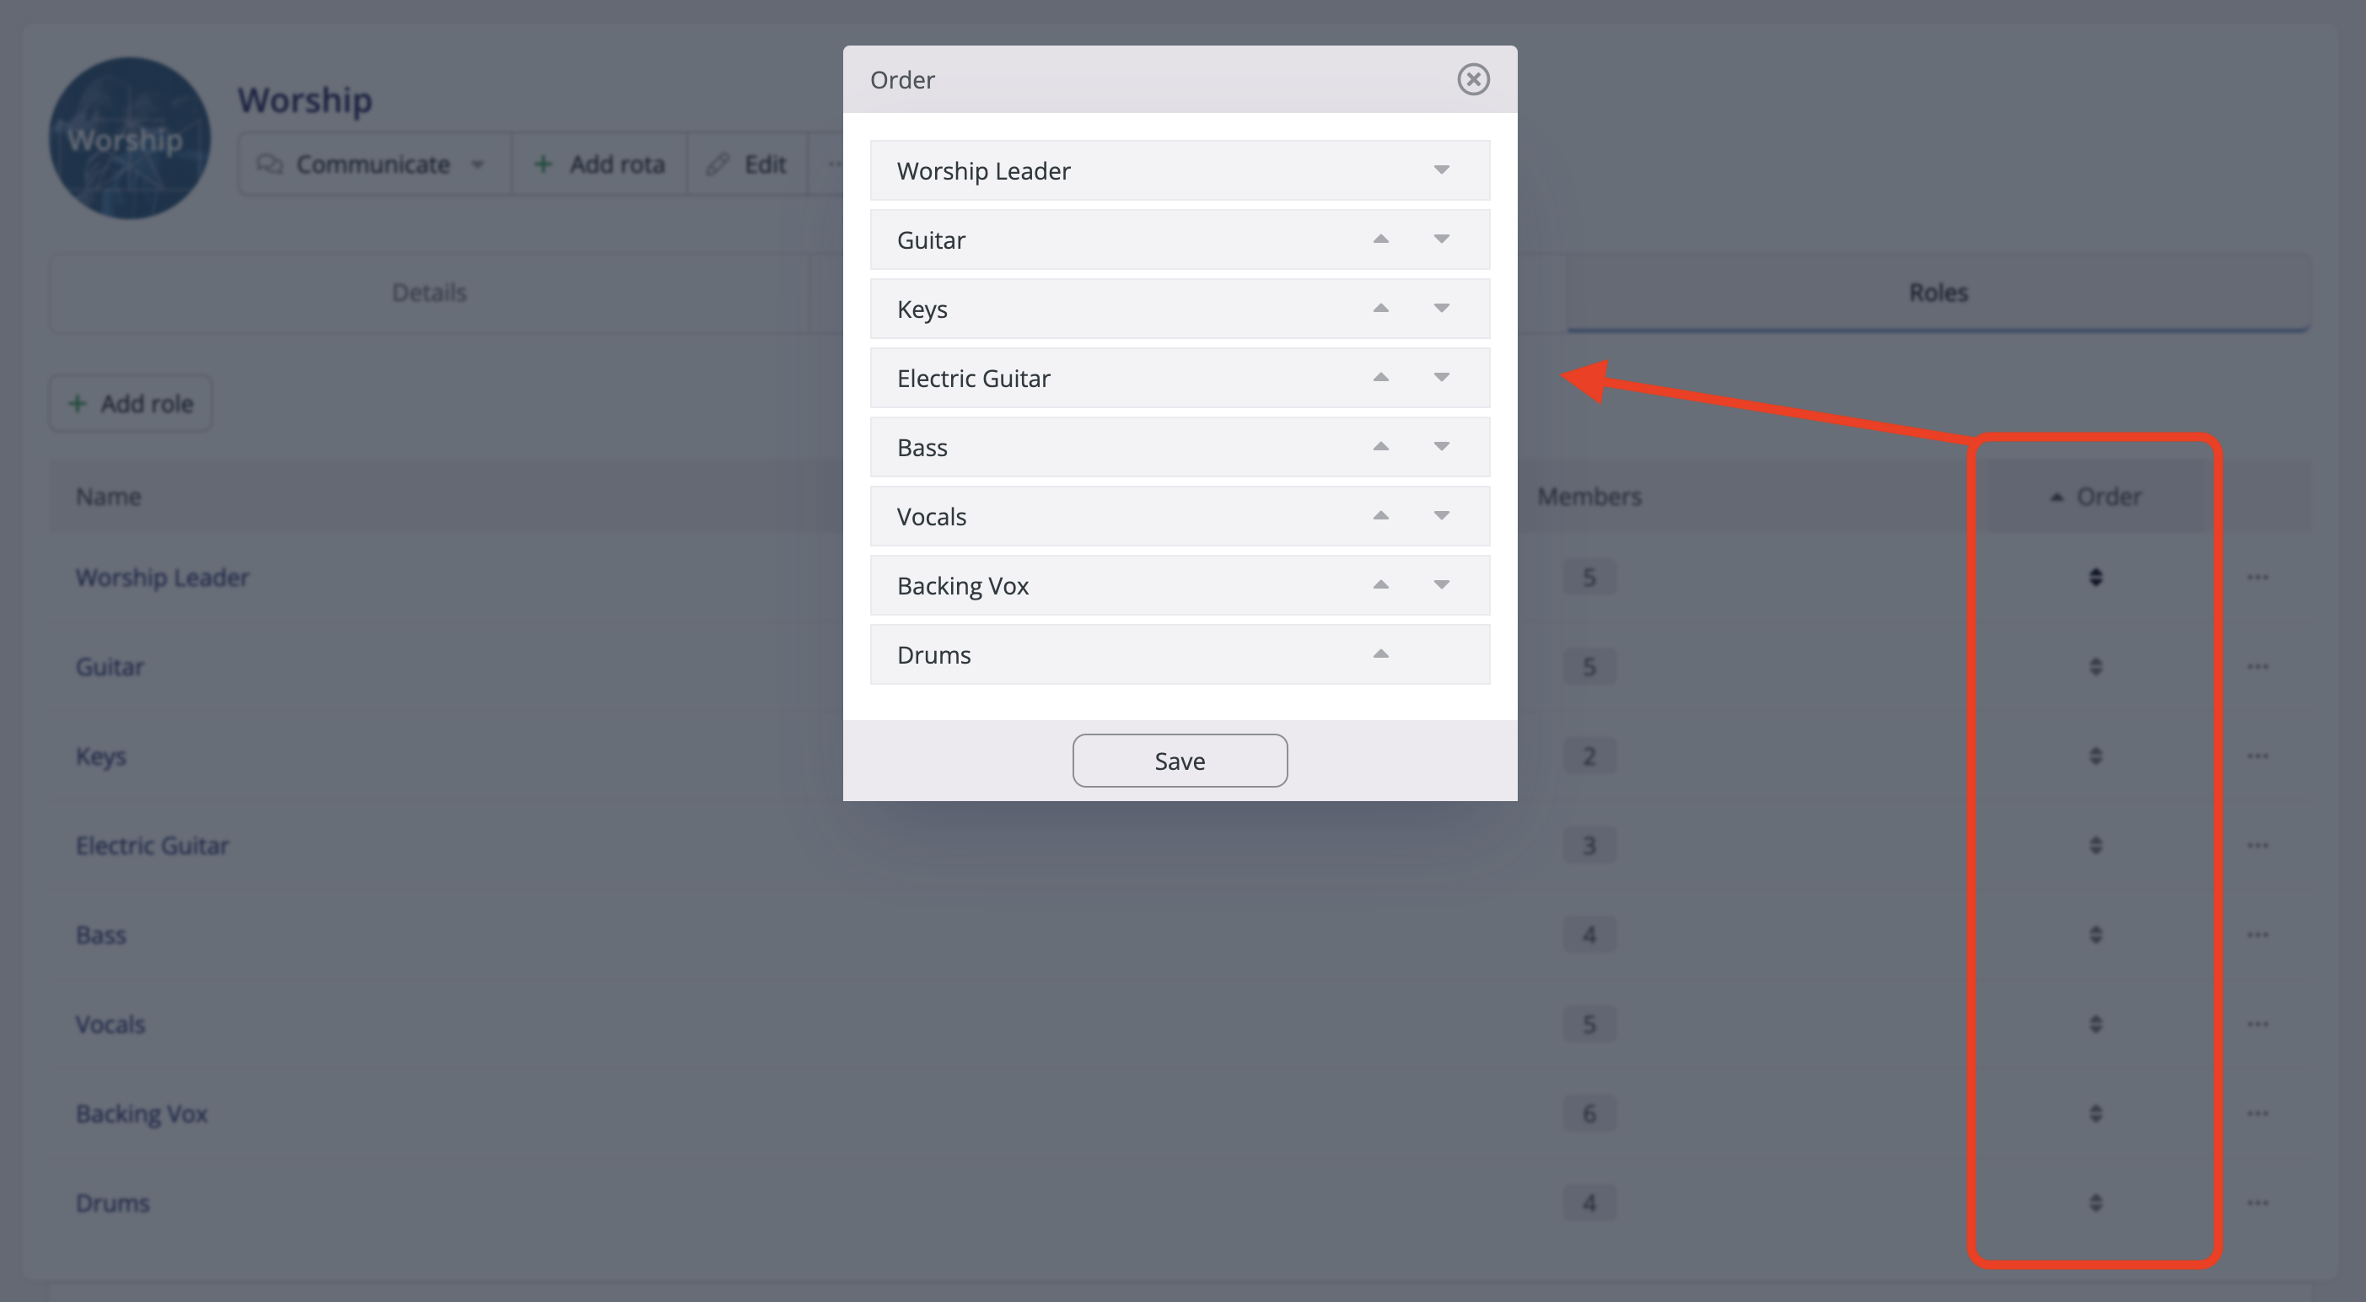The height and width of the screenshot is (1302, 2366).
Task: Open more options for the Keys role
Action: [2257, 756]
